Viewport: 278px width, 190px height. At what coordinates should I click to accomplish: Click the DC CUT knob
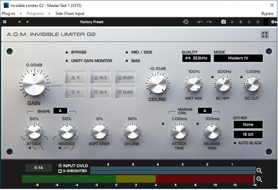coord(252,84)
